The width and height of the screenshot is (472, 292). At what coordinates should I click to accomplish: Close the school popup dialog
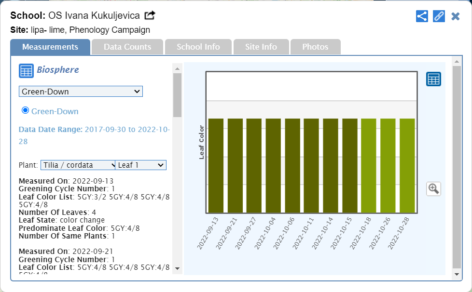tap(455, 16)
